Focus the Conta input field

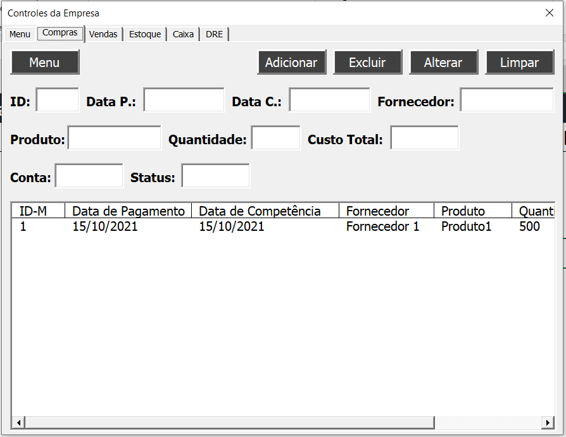(89, 176)
